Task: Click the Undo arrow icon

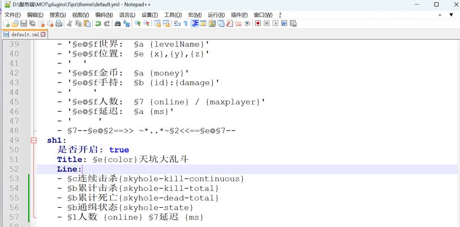Action: (98, 24)
